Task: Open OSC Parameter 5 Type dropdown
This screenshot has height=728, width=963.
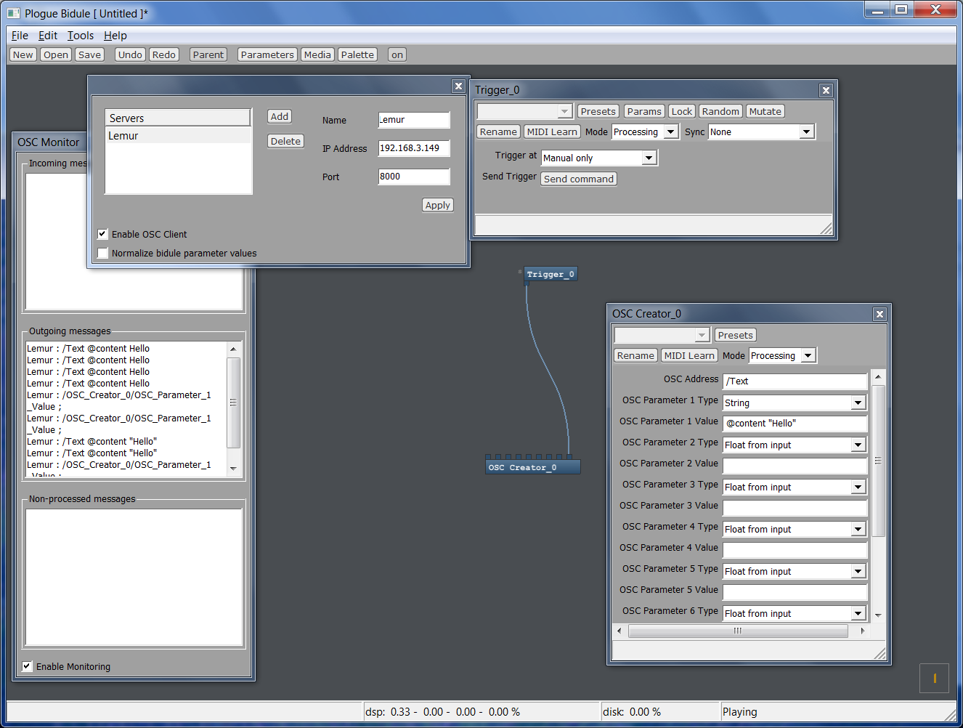Action: coord(795,571)
